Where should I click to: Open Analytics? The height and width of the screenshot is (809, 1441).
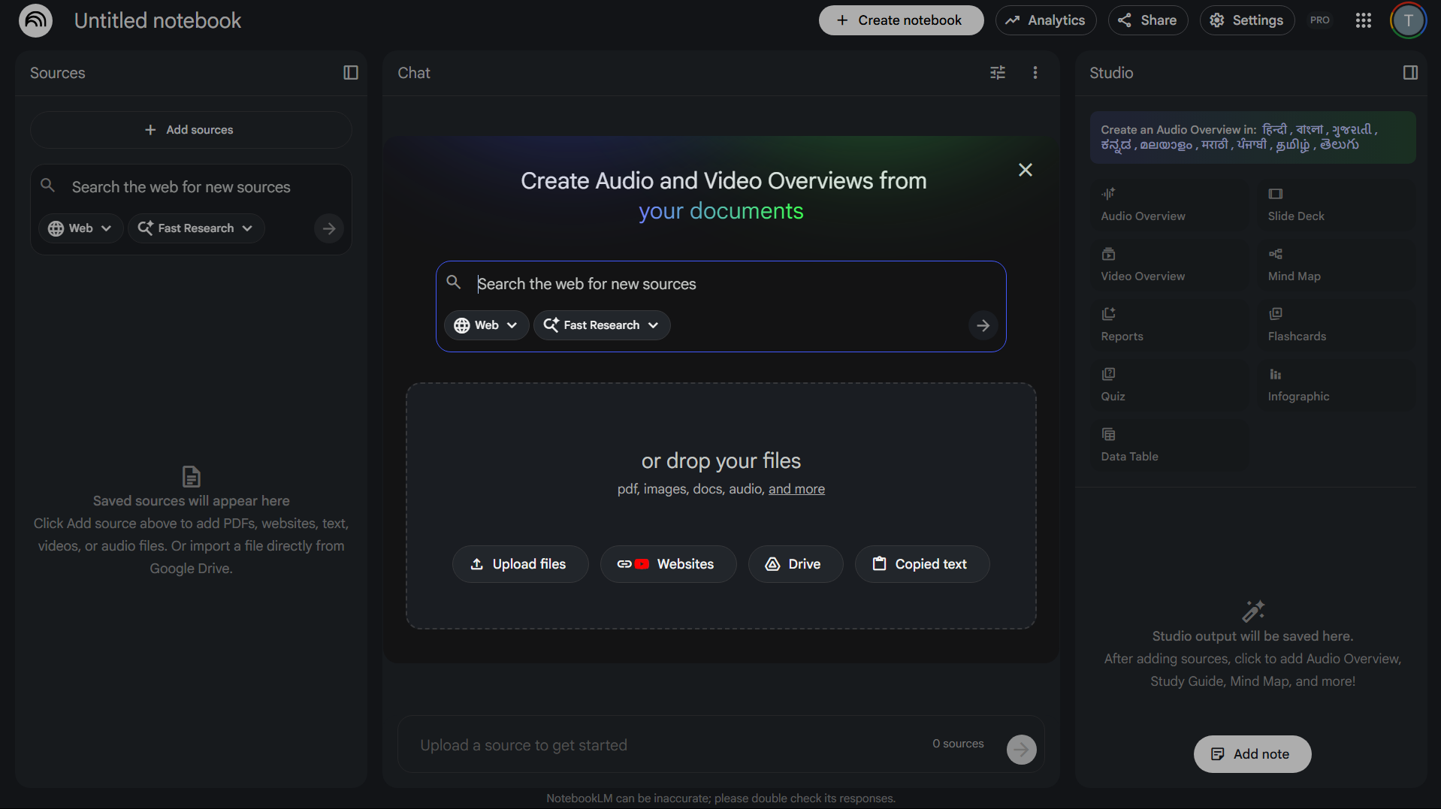tap(1046, 20)
